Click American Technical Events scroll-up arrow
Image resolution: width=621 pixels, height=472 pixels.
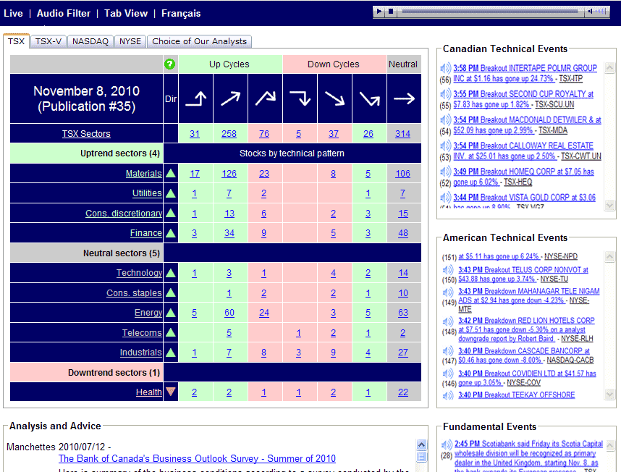coord(609,256)
